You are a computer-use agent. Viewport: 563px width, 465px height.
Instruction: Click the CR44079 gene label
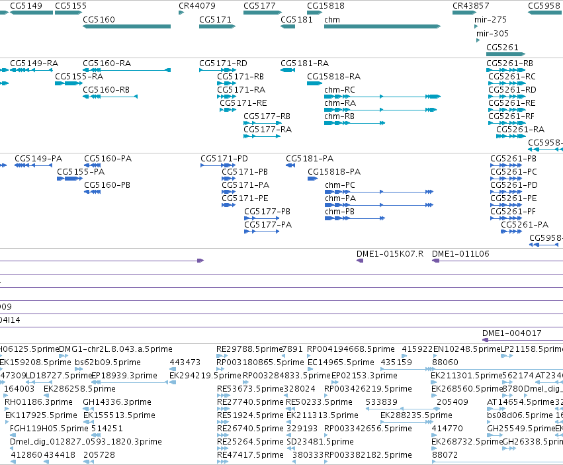click(197, 6)
